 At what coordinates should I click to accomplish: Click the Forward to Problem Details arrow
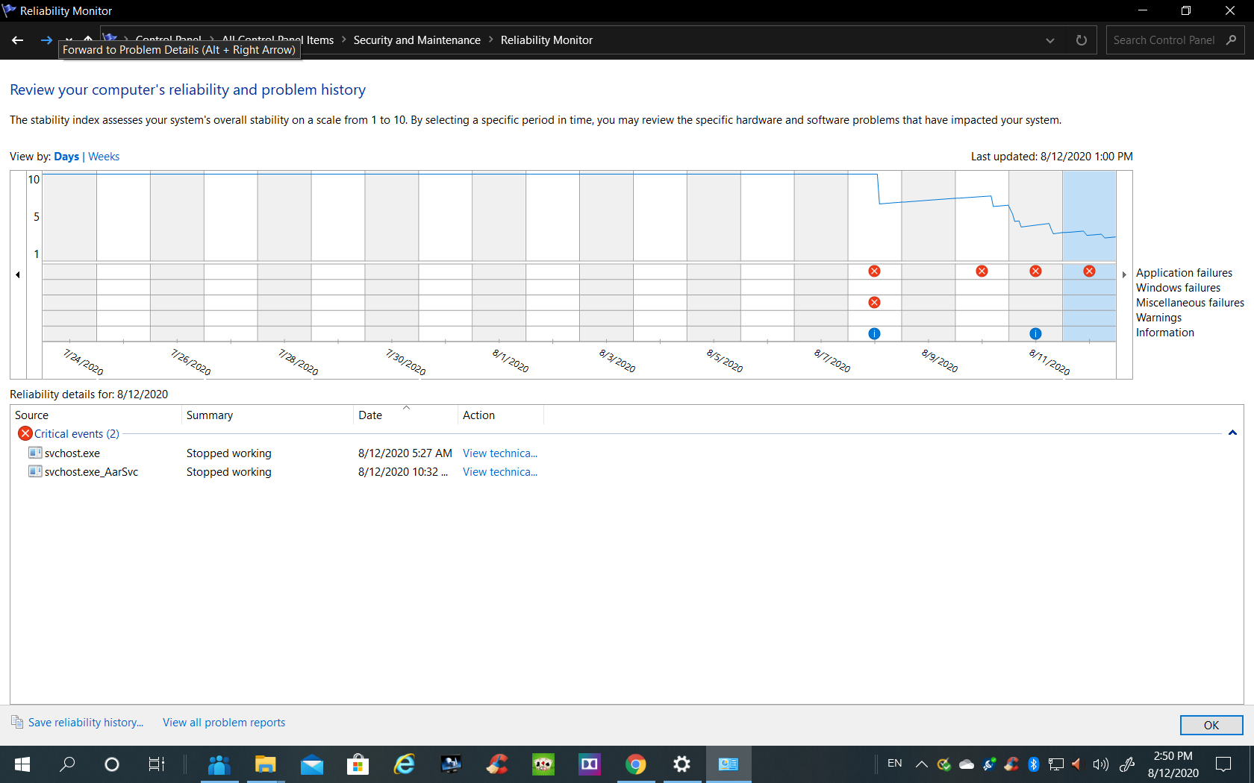click(46, 40)
